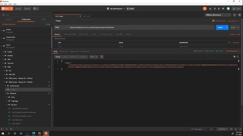This screenshot has height=136, width=243.
Task: Add a new request tab
Action: (84, 16)
